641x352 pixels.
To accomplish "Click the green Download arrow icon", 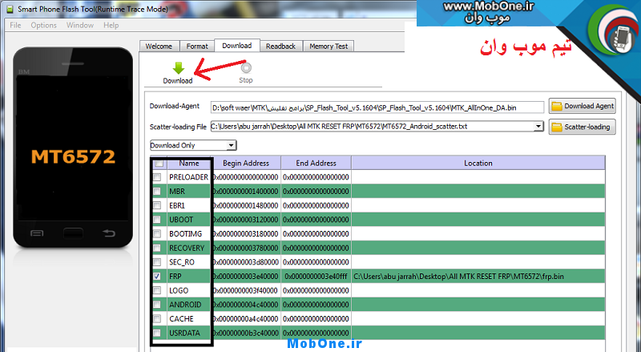I will point(177,69).
